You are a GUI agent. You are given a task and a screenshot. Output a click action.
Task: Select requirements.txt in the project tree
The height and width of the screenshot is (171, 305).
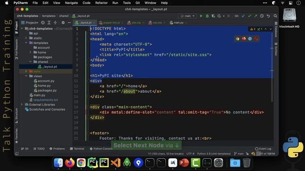tap(46, 100)
